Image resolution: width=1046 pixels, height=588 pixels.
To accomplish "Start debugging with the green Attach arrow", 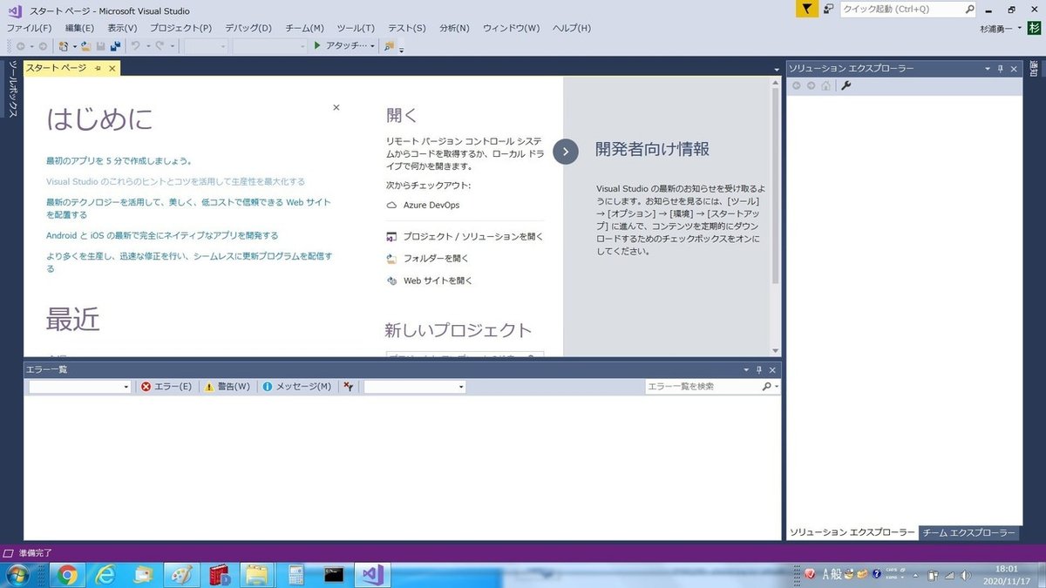I will pos(316,46).
